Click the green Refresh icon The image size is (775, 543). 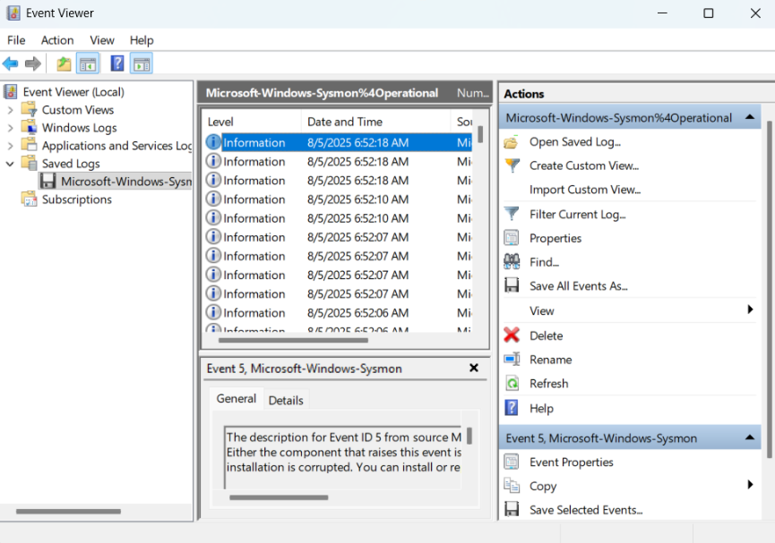[x=512, y=384]
